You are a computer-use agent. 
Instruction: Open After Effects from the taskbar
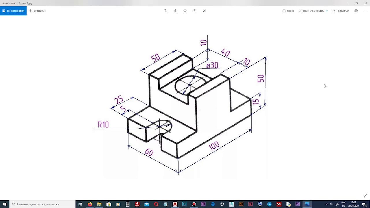[x=298, y=204]
